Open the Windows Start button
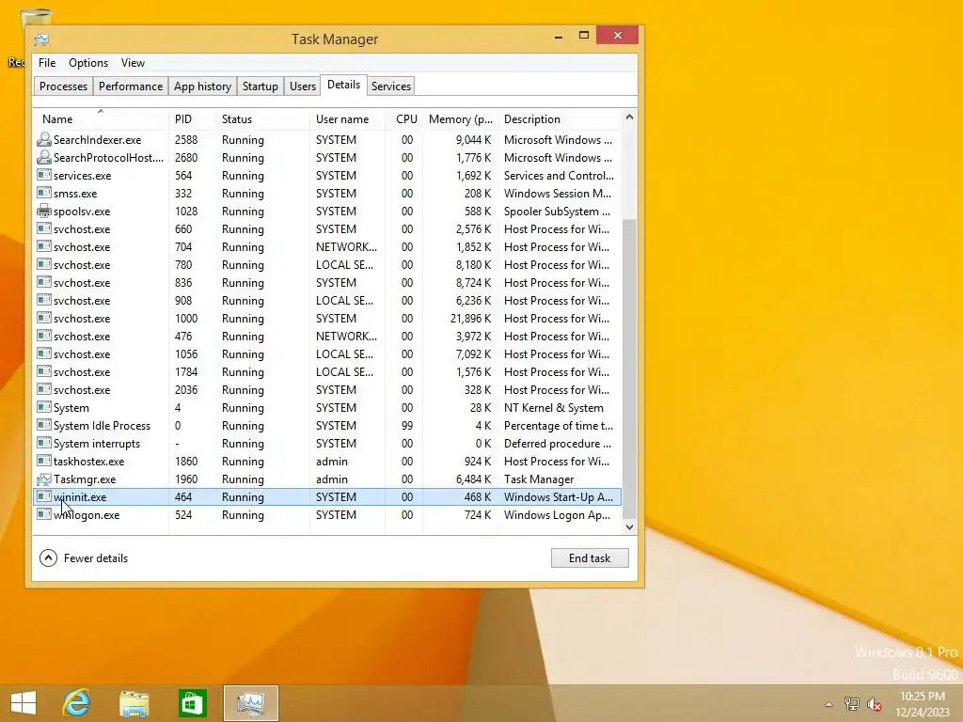Screen dimensions: 963x722 pos(24,703)
